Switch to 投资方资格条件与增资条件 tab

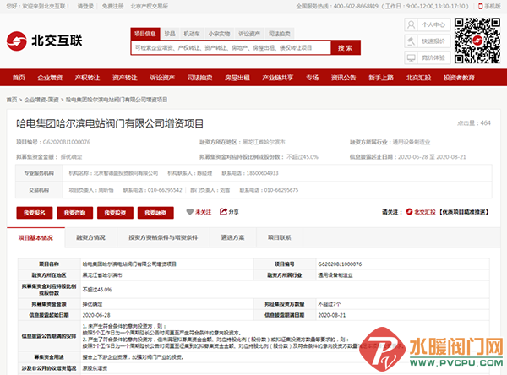coord(163,237)
